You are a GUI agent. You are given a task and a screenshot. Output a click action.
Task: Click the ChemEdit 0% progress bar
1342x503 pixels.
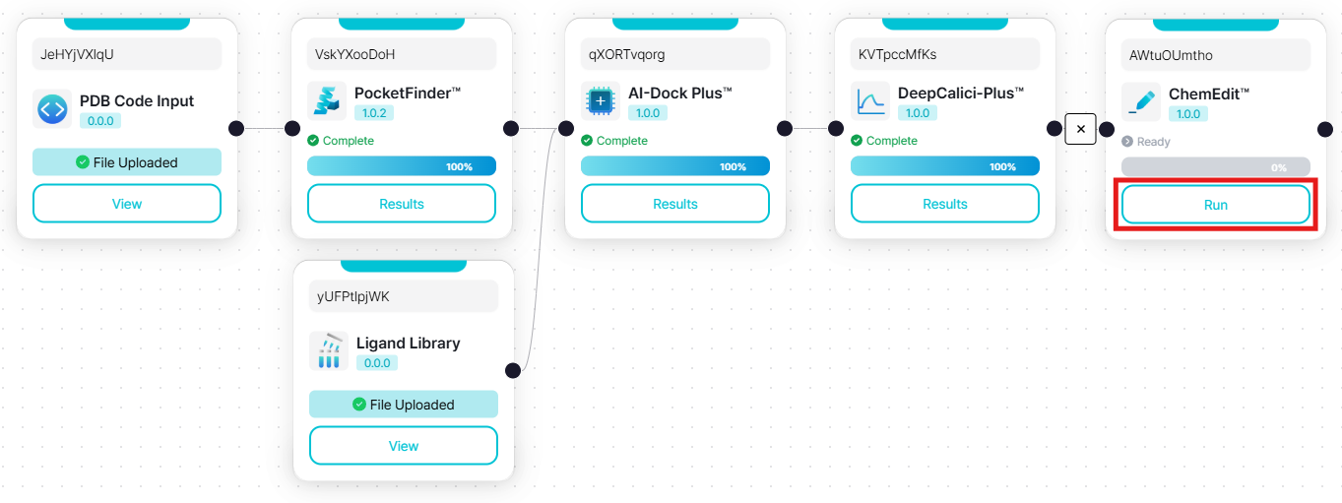1215,167
